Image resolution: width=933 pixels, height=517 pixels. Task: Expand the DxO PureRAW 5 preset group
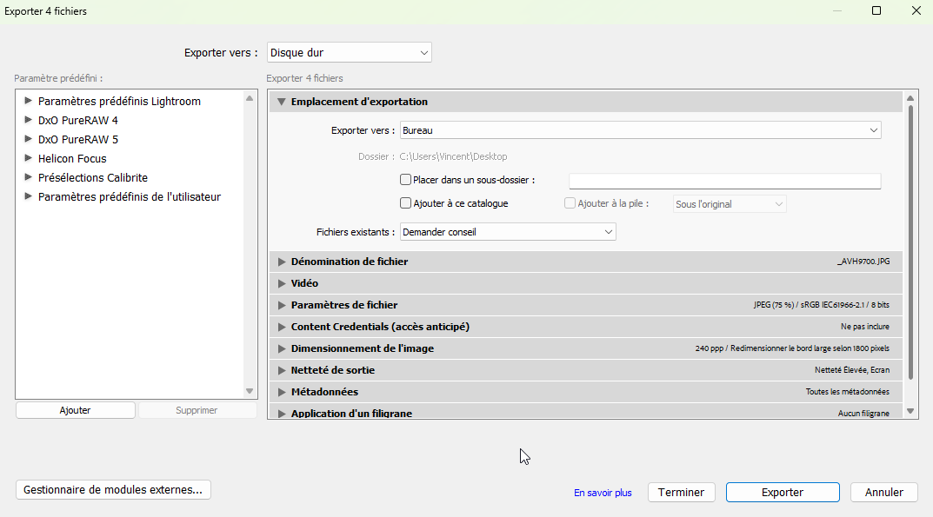click(27, 139)
